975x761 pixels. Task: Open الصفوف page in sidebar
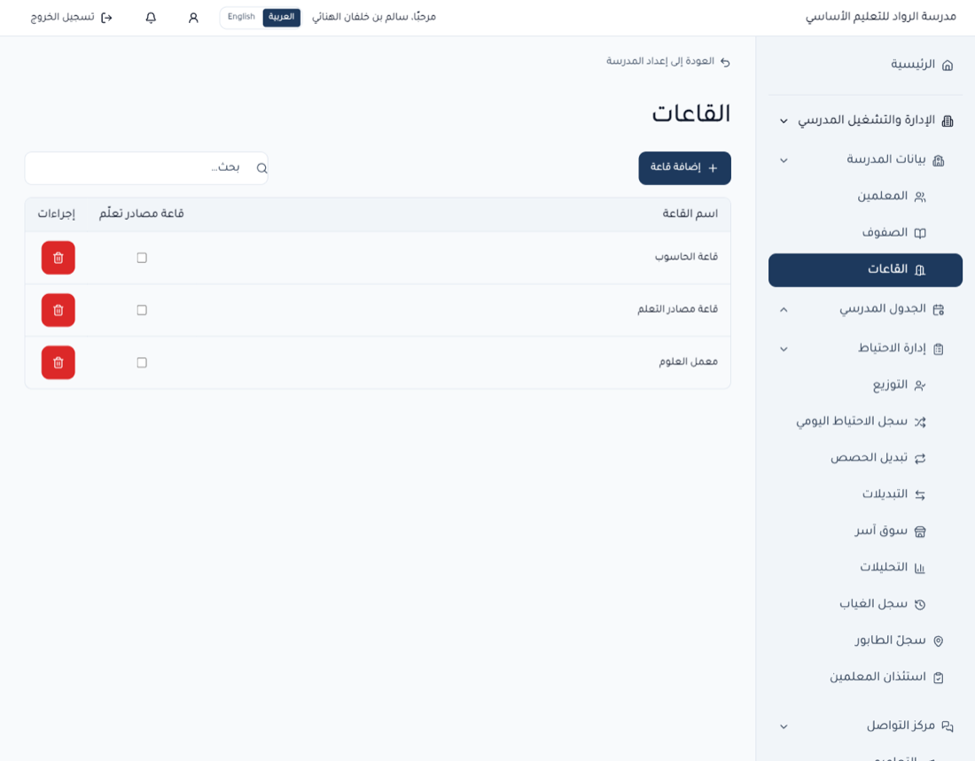tap(866, 233)
